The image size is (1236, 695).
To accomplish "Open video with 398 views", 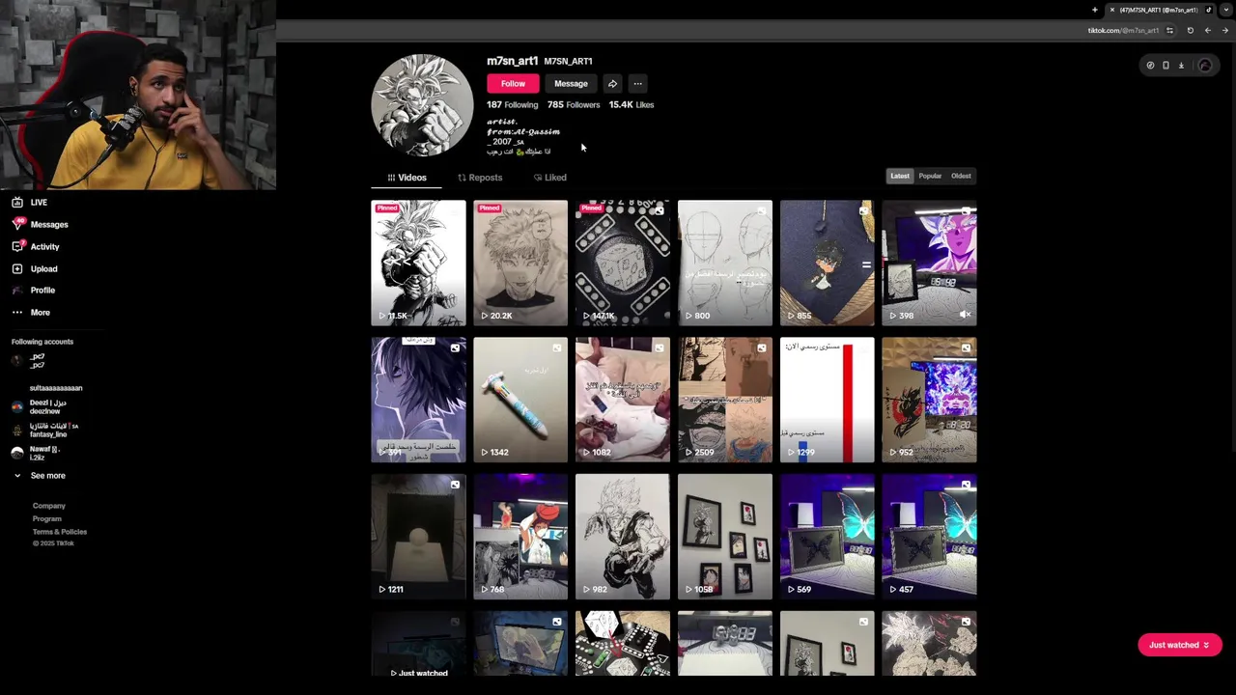I will [930, 264].
